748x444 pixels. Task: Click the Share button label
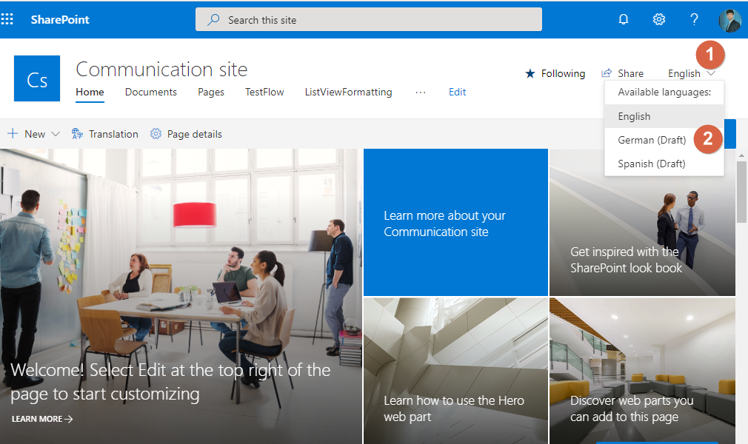(630, 73)
